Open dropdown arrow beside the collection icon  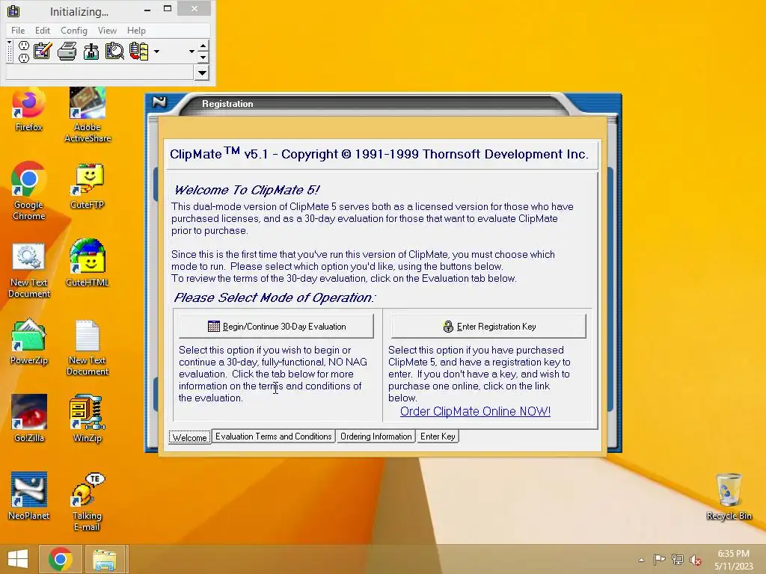pyautogui.click(x=156, y=52)
